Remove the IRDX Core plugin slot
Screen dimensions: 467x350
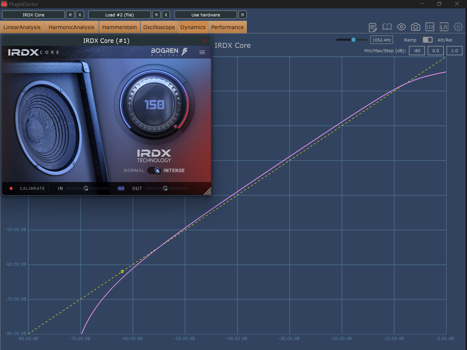[80, 15]
